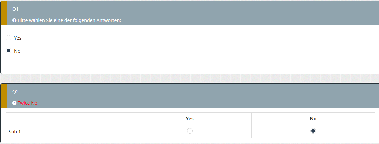Click the red Twice No error message
The image size is (379, 144).
pos(27,103)
